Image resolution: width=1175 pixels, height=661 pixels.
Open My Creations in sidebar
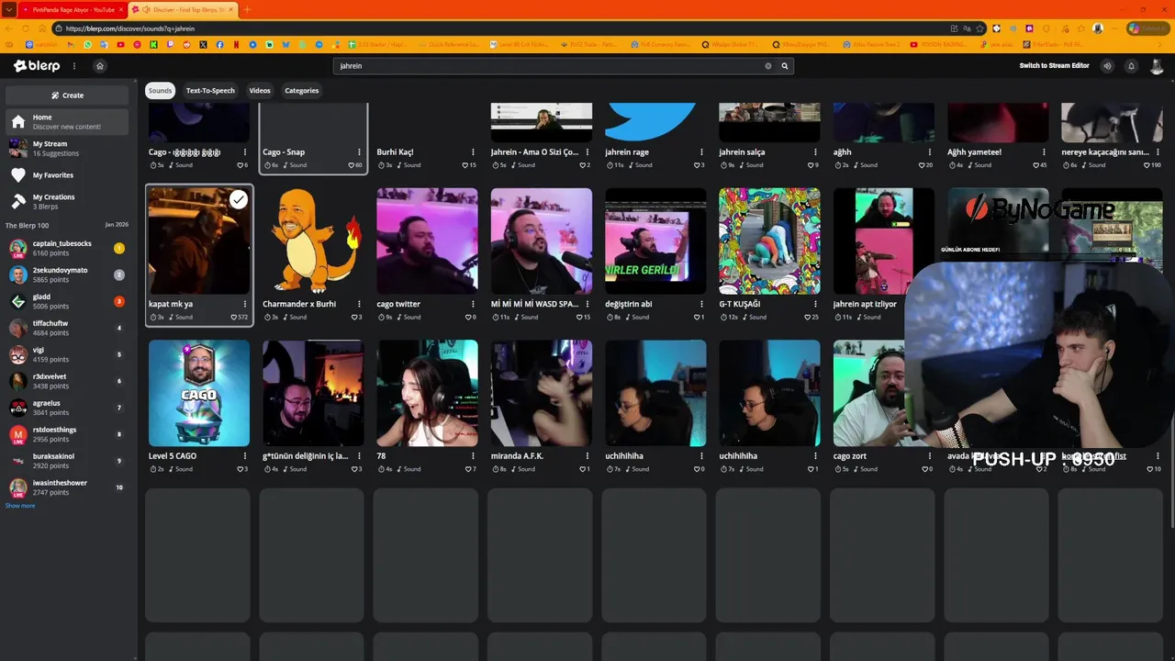[67, 201]
